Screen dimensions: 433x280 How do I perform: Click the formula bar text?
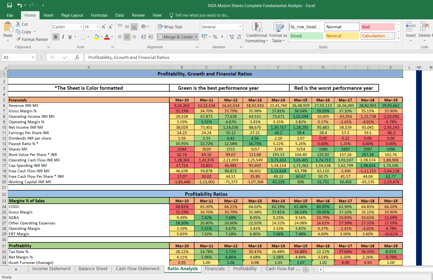click(x=129, y=57)
